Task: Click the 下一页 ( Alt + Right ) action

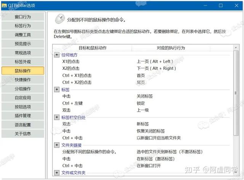Action: pos(156,68)
